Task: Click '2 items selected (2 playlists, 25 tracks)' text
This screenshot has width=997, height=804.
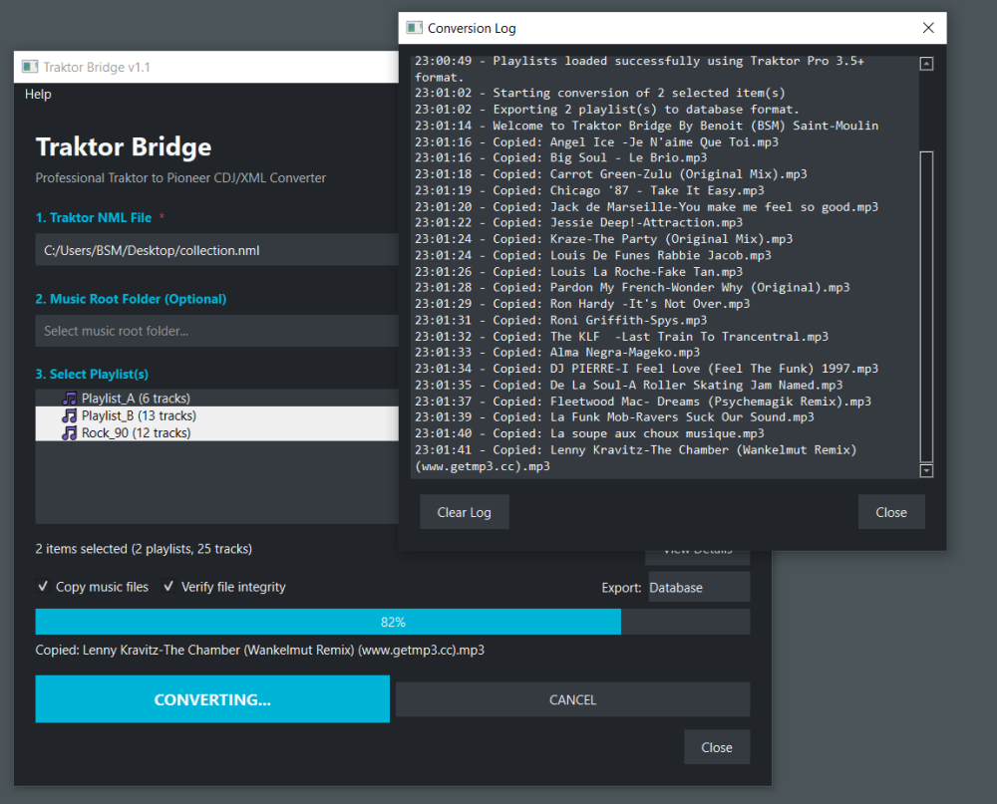Action: [144, 549]
